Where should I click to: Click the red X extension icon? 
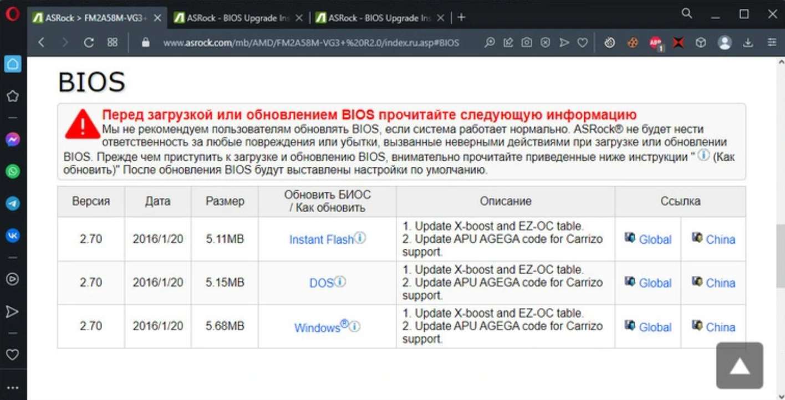(678, 43)
